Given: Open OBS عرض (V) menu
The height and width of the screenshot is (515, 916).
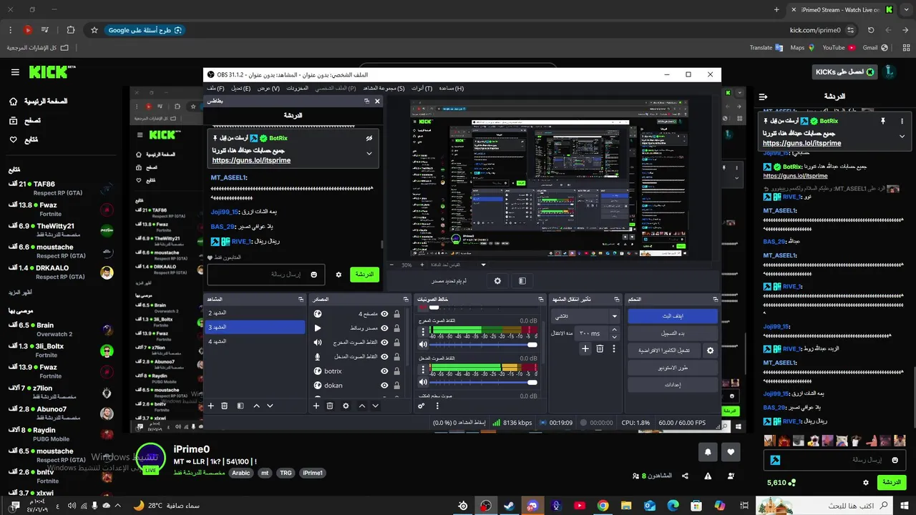Looking at the screenshot, I should coord(268,88).
